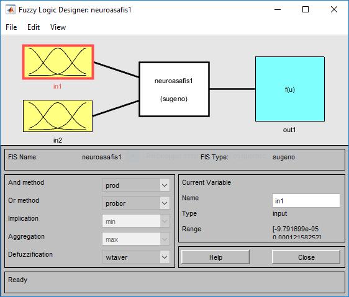349x297 pixels.
Task: Click the disabled Aggregation max dropdown
Action: click(136, 239)
